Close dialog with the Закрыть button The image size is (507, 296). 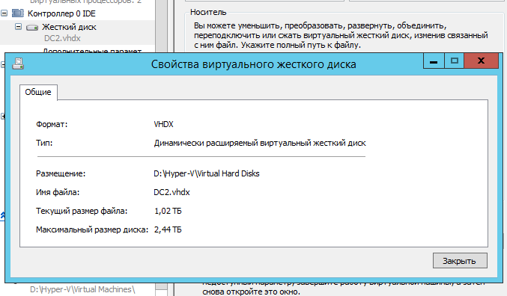point(460,260)
